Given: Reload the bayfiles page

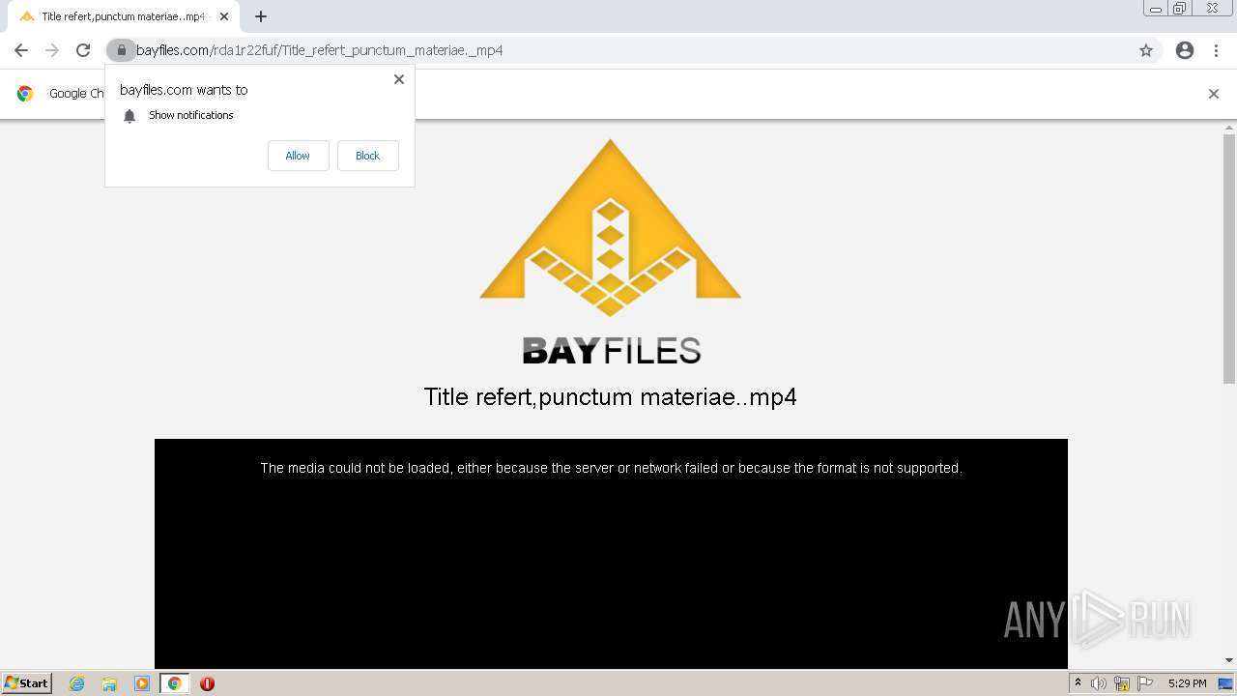Looking at the screenshot, I should 83,50.
